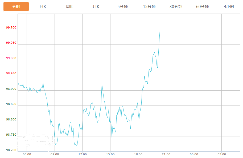Click the latest price point at line's end
Viewport: 243px width, 158px height.
tap(160, 30)
